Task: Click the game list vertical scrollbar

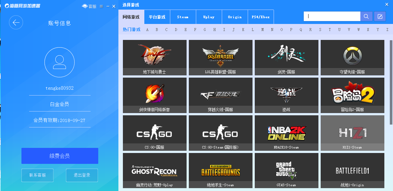Action: 391,82
